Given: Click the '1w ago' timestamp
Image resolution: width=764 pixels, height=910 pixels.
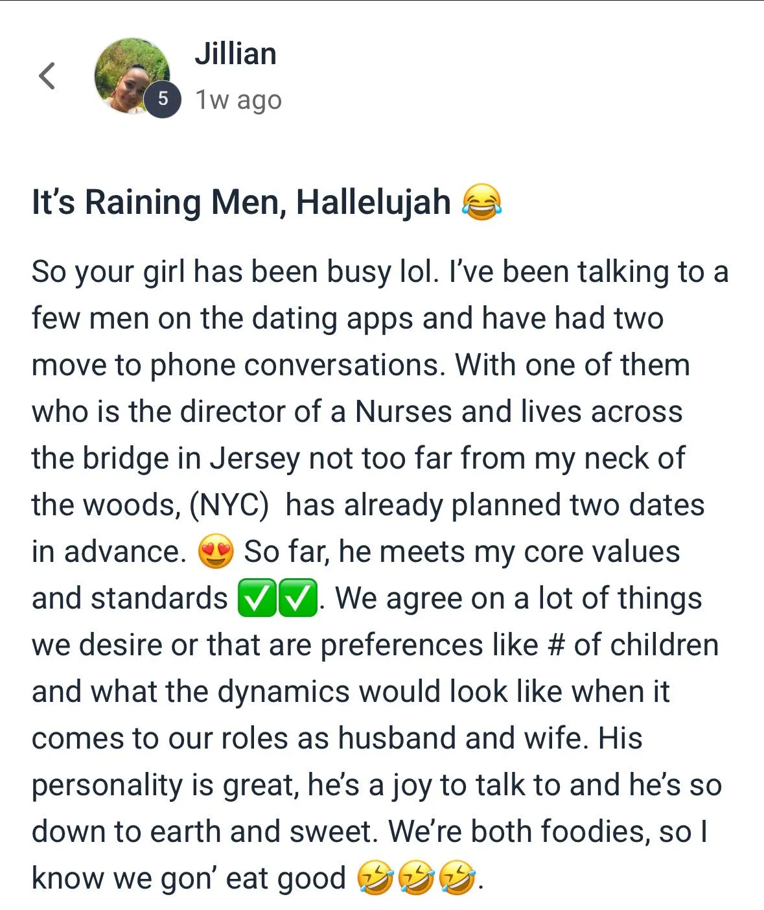Looking at the screenshot, I should click(x=238, y=100).
